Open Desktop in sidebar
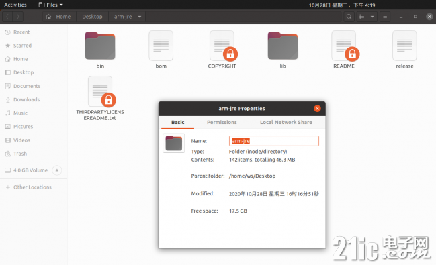The height and width of the screenshot is (265, 436). pos(34,72)
